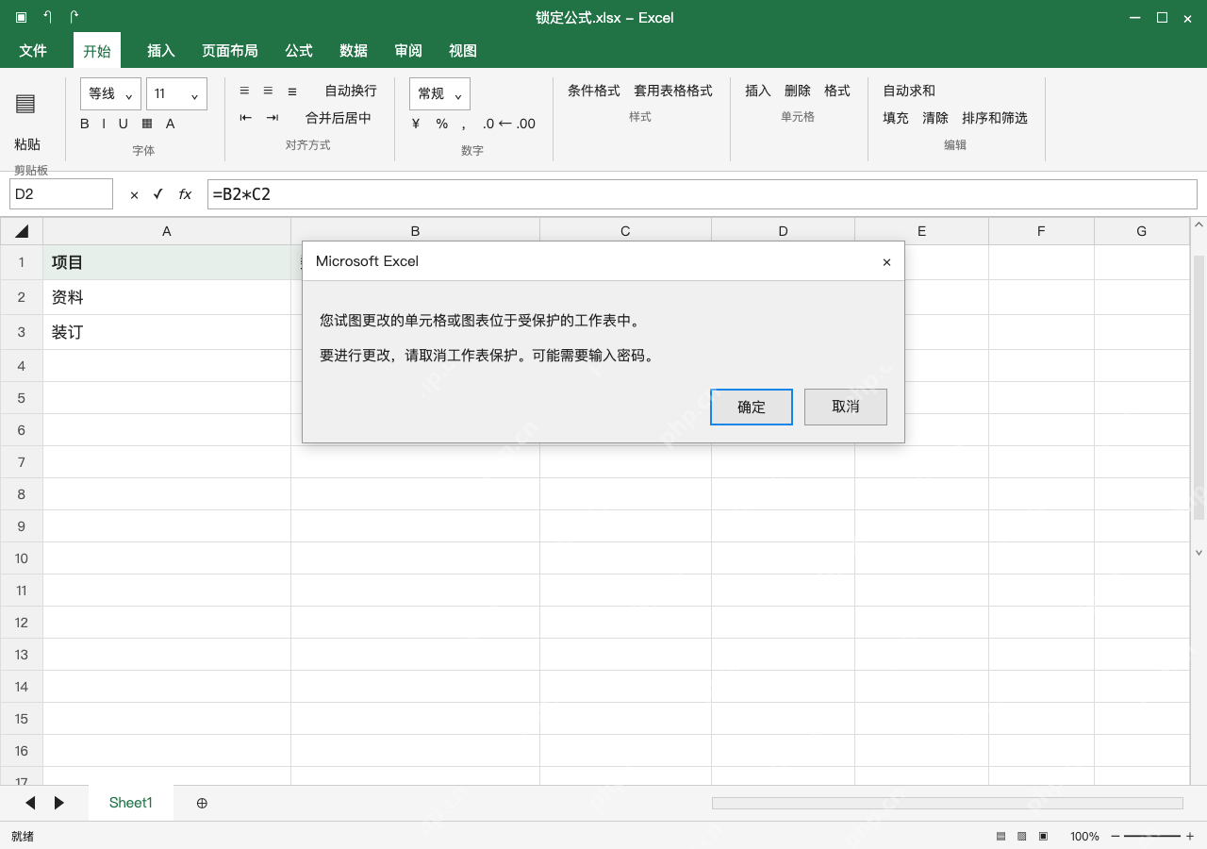Screen dimensions: 1207x849
Task: Click the decimal places .0 ← .00 control
Action: click(508, 124)
